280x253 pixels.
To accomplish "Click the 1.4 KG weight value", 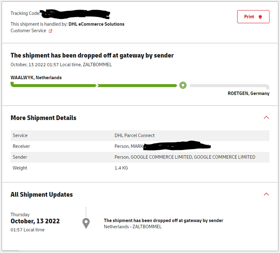I will coord(121,168).
